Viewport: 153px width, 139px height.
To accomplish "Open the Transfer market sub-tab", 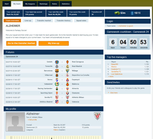I will tap(44, 21).
